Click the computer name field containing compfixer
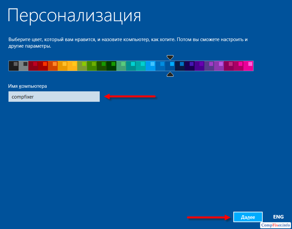Image resolution: width=292 pixels, height=229 pixels. (54, 97)
